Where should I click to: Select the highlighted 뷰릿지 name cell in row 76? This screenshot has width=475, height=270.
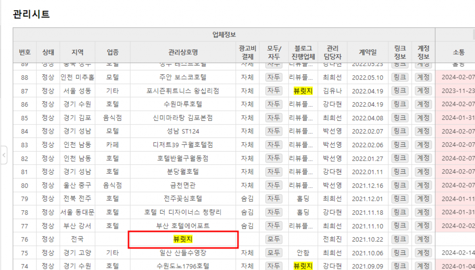tap(183, 239)
